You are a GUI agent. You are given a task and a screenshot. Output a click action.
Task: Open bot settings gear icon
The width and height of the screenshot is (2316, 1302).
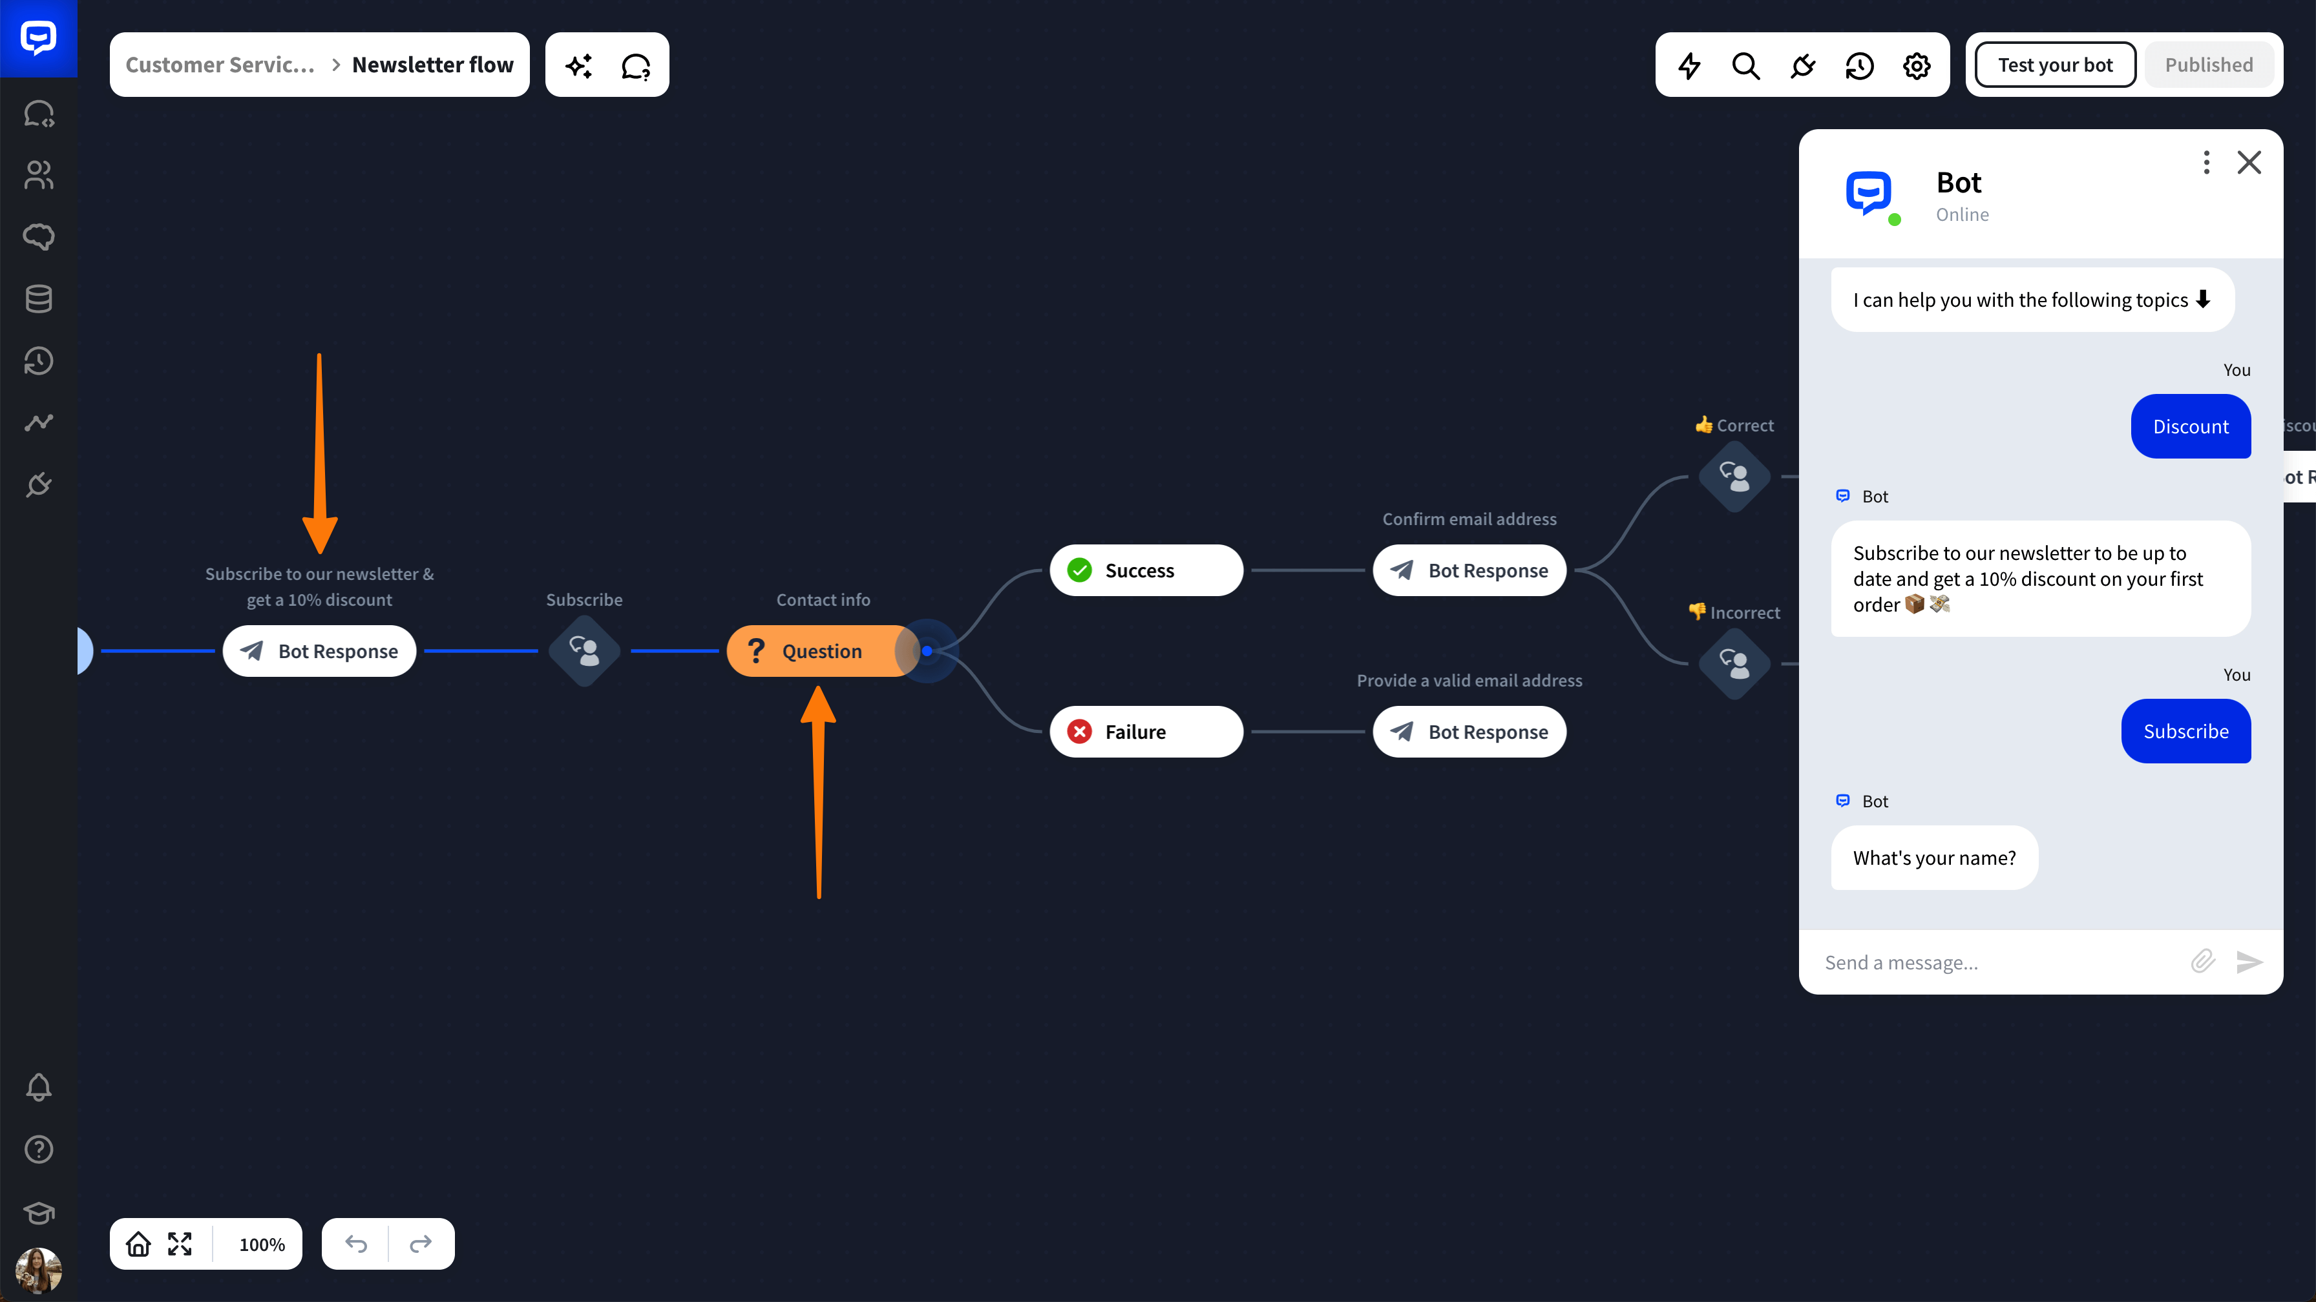click(1917, 65)
